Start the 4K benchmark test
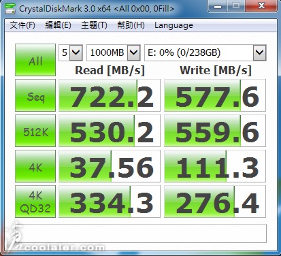 (x=35, y=166)
